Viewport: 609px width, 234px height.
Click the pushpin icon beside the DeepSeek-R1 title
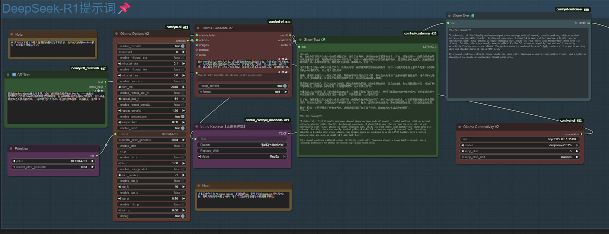tap(124, 8)
